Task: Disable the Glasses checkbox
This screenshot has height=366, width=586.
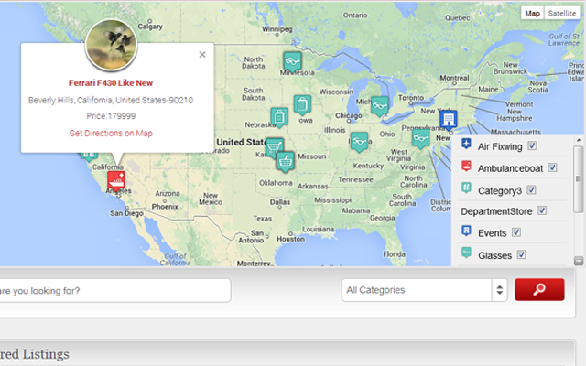Action: coord(521,254)
